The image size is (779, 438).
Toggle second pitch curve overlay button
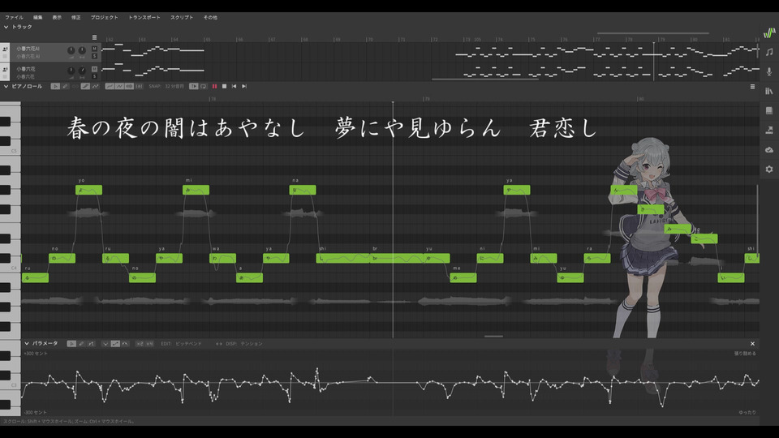pyautogui.click(x=120, y=87)
